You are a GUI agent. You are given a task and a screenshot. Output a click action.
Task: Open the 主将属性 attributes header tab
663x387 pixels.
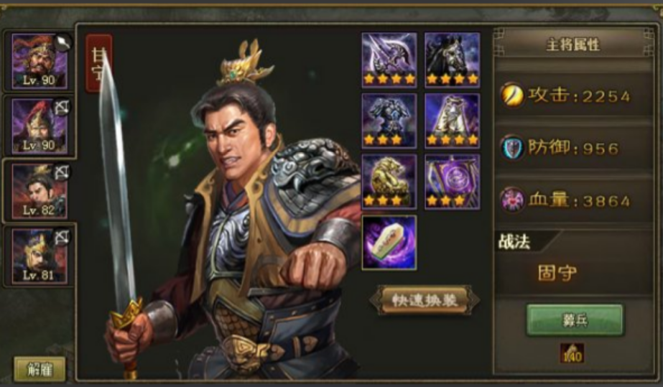(x=573, y=44)
